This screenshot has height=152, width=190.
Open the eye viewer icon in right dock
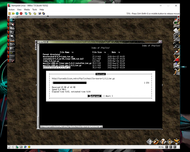click(176, 51)
